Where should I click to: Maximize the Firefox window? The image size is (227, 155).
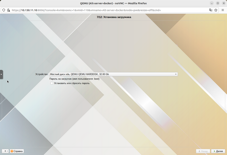[x=217, y=3]
